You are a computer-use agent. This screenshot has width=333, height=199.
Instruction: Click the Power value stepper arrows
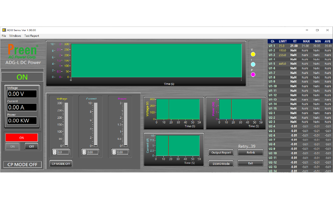pyautogui.click(x=113, y=152)
